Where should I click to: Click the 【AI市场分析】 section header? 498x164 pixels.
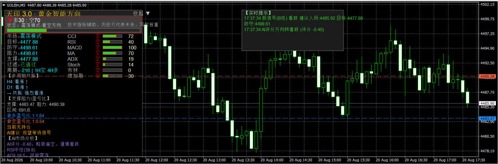[x=23, y=138]
